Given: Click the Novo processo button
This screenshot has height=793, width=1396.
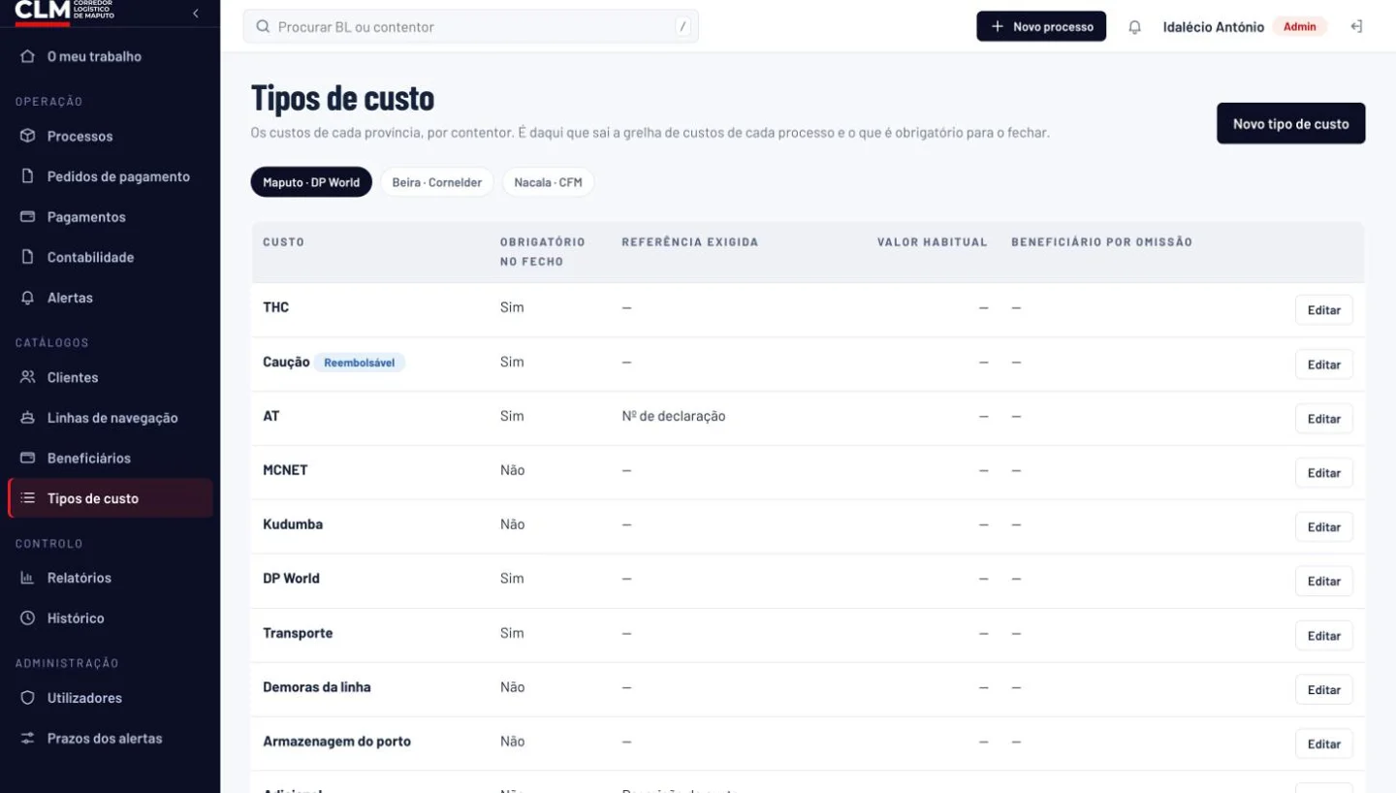Looking at the screenshot, I should (x=1041, y=27).
